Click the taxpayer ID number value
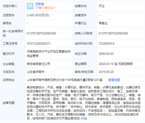Screen dimensions: 145x123 pyautogui.click(x=113, y=33)
